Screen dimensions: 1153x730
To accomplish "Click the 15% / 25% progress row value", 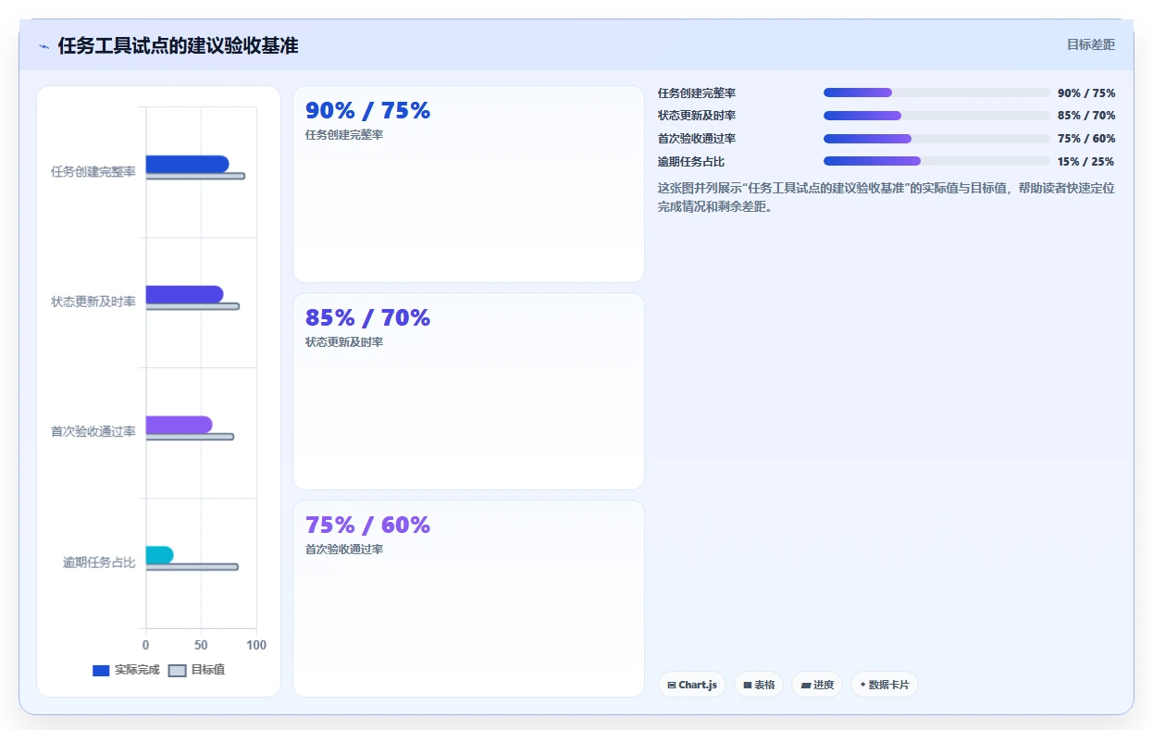I will tap(1086, 162).
